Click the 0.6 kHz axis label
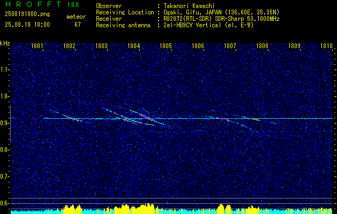The width and height of the screenshot is (337, 214). click(x=4, y=203)
